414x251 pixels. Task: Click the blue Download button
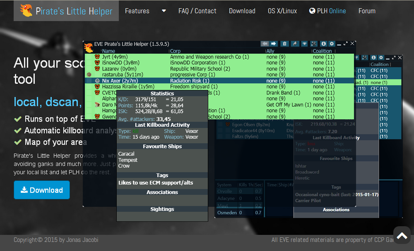42,190
